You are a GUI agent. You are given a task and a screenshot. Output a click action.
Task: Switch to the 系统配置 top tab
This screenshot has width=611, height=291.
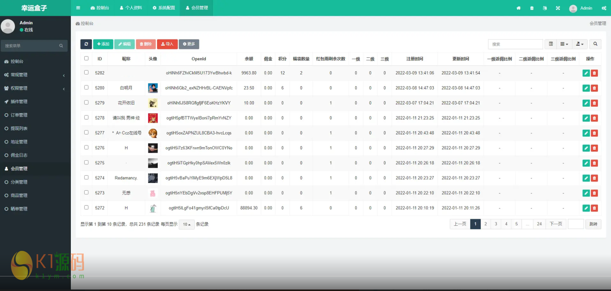(164, 8)
